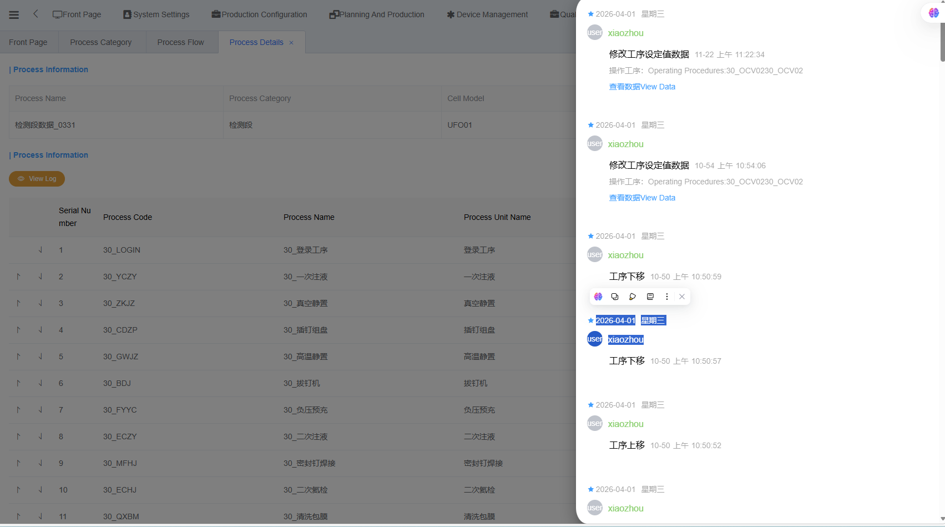Click the Process Unit Name column header
945x527 pixels.
coord(497,217)
